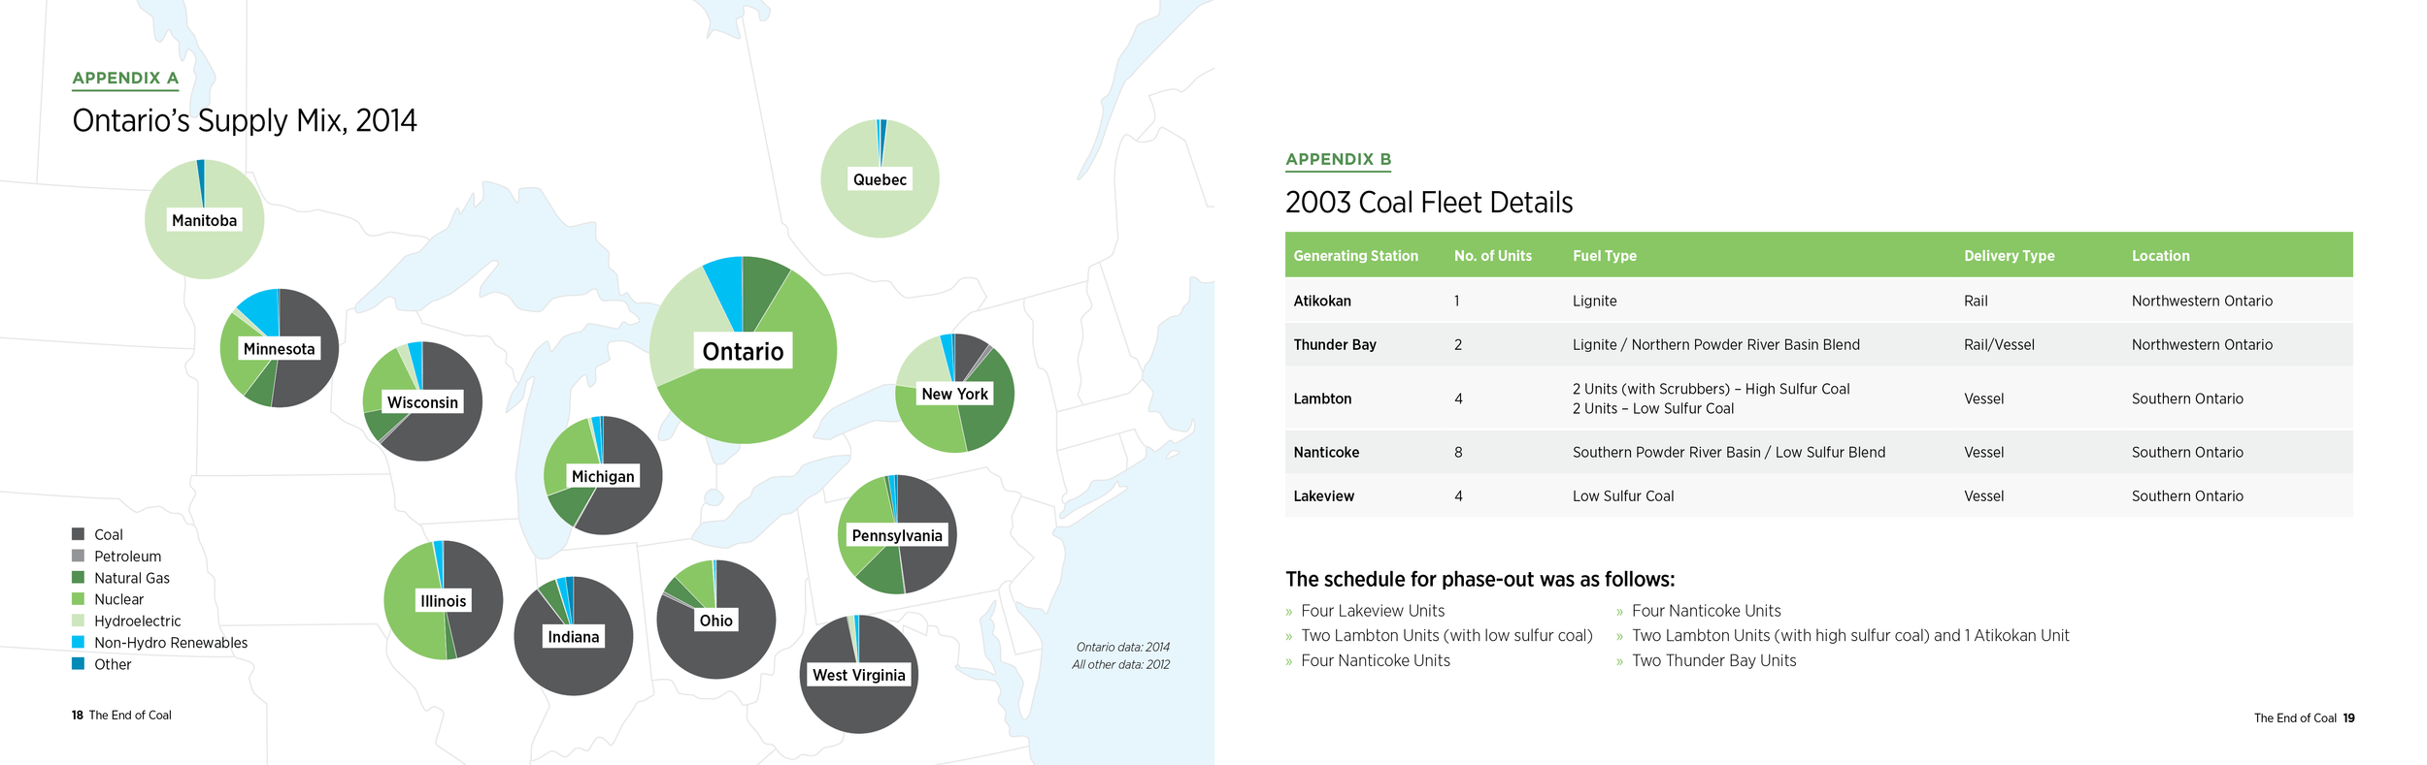Click the Petroleum legend color square

(78, 556)
